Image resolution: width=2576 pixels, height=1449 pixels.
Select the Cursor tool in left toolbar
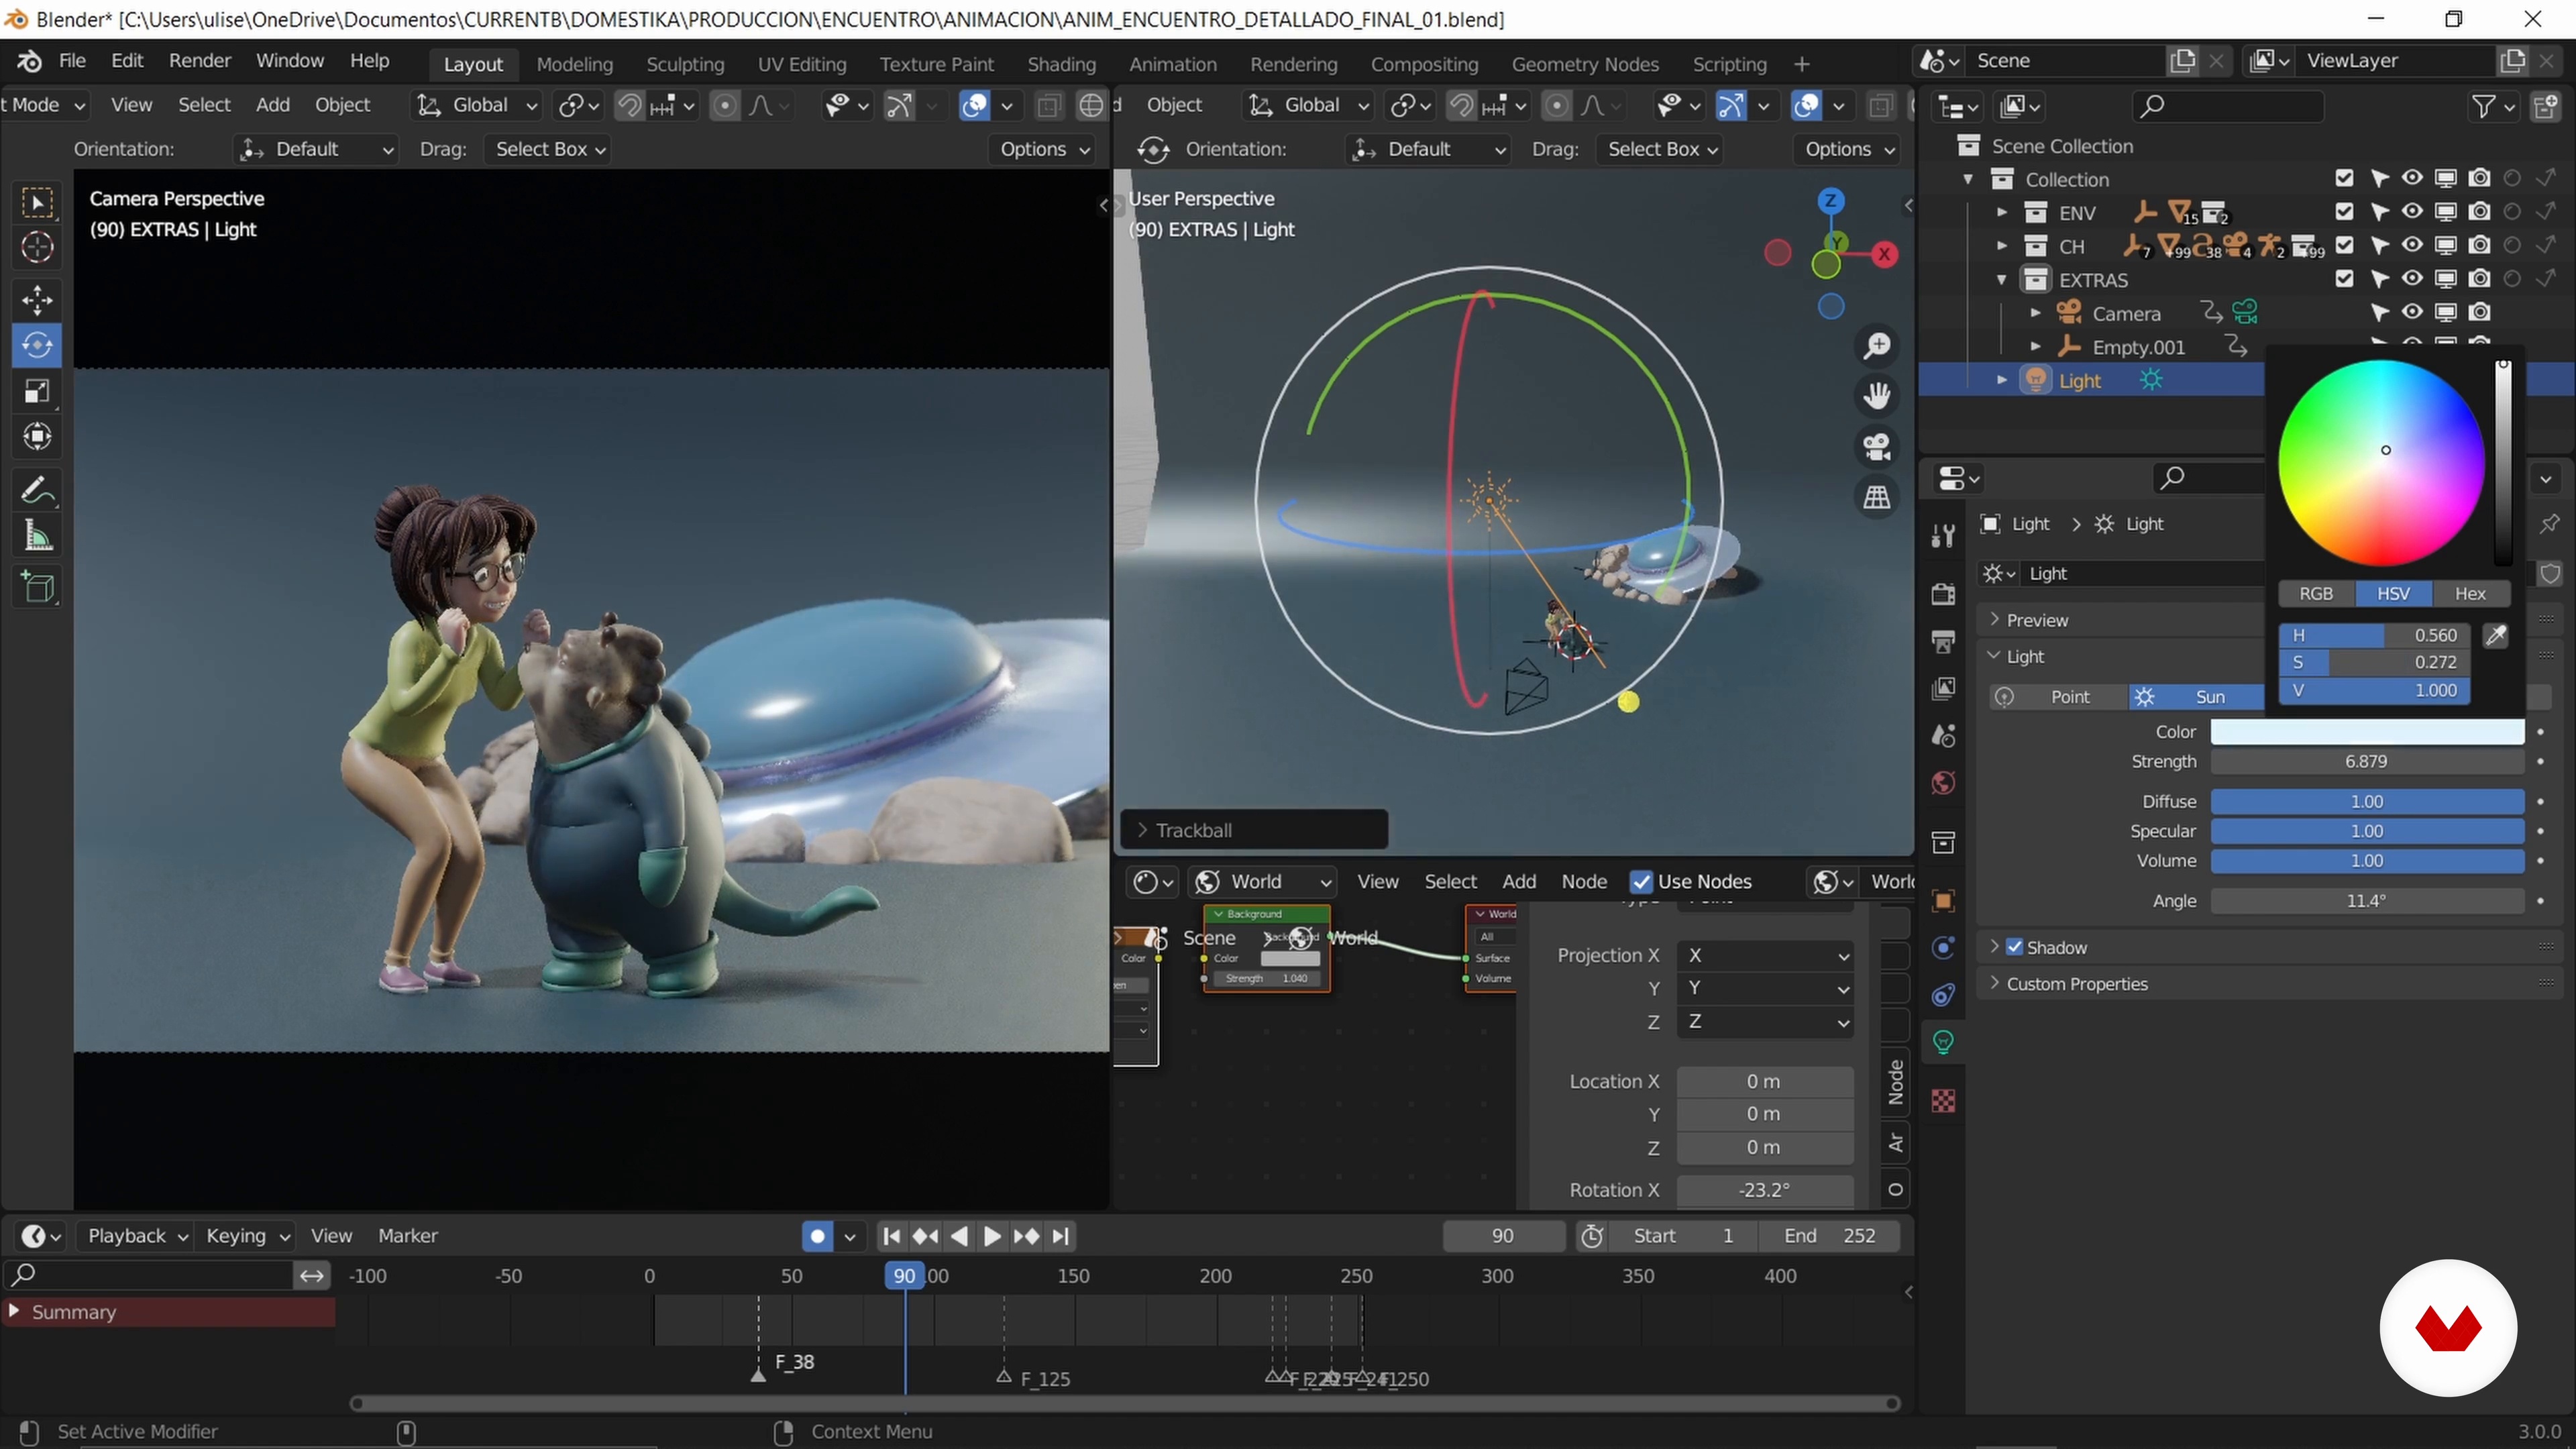[x=37, y=247]
